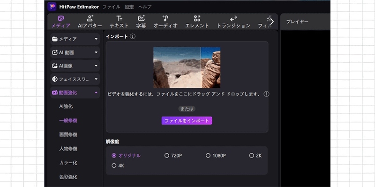Screen dimensions: 375x187
Task: Click the ファイルをインポート button
Action: (x=187, y=121)
